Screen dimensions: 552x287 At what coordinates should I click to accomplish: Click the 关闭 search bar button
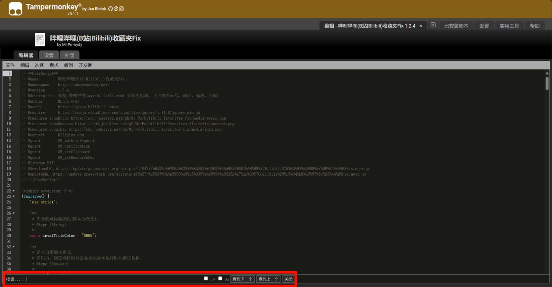tap(288, 279)
